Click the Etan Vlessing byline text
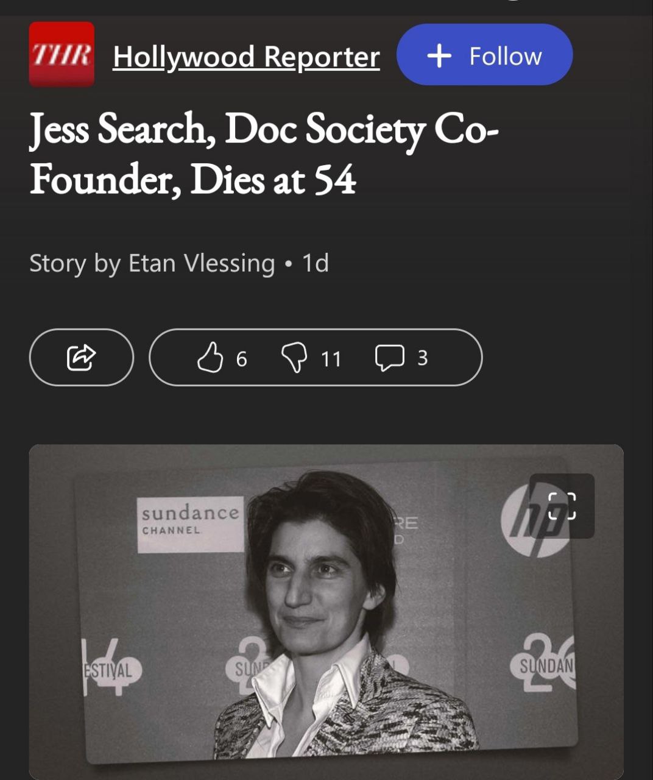653x780 pixels. click(152, 263)
